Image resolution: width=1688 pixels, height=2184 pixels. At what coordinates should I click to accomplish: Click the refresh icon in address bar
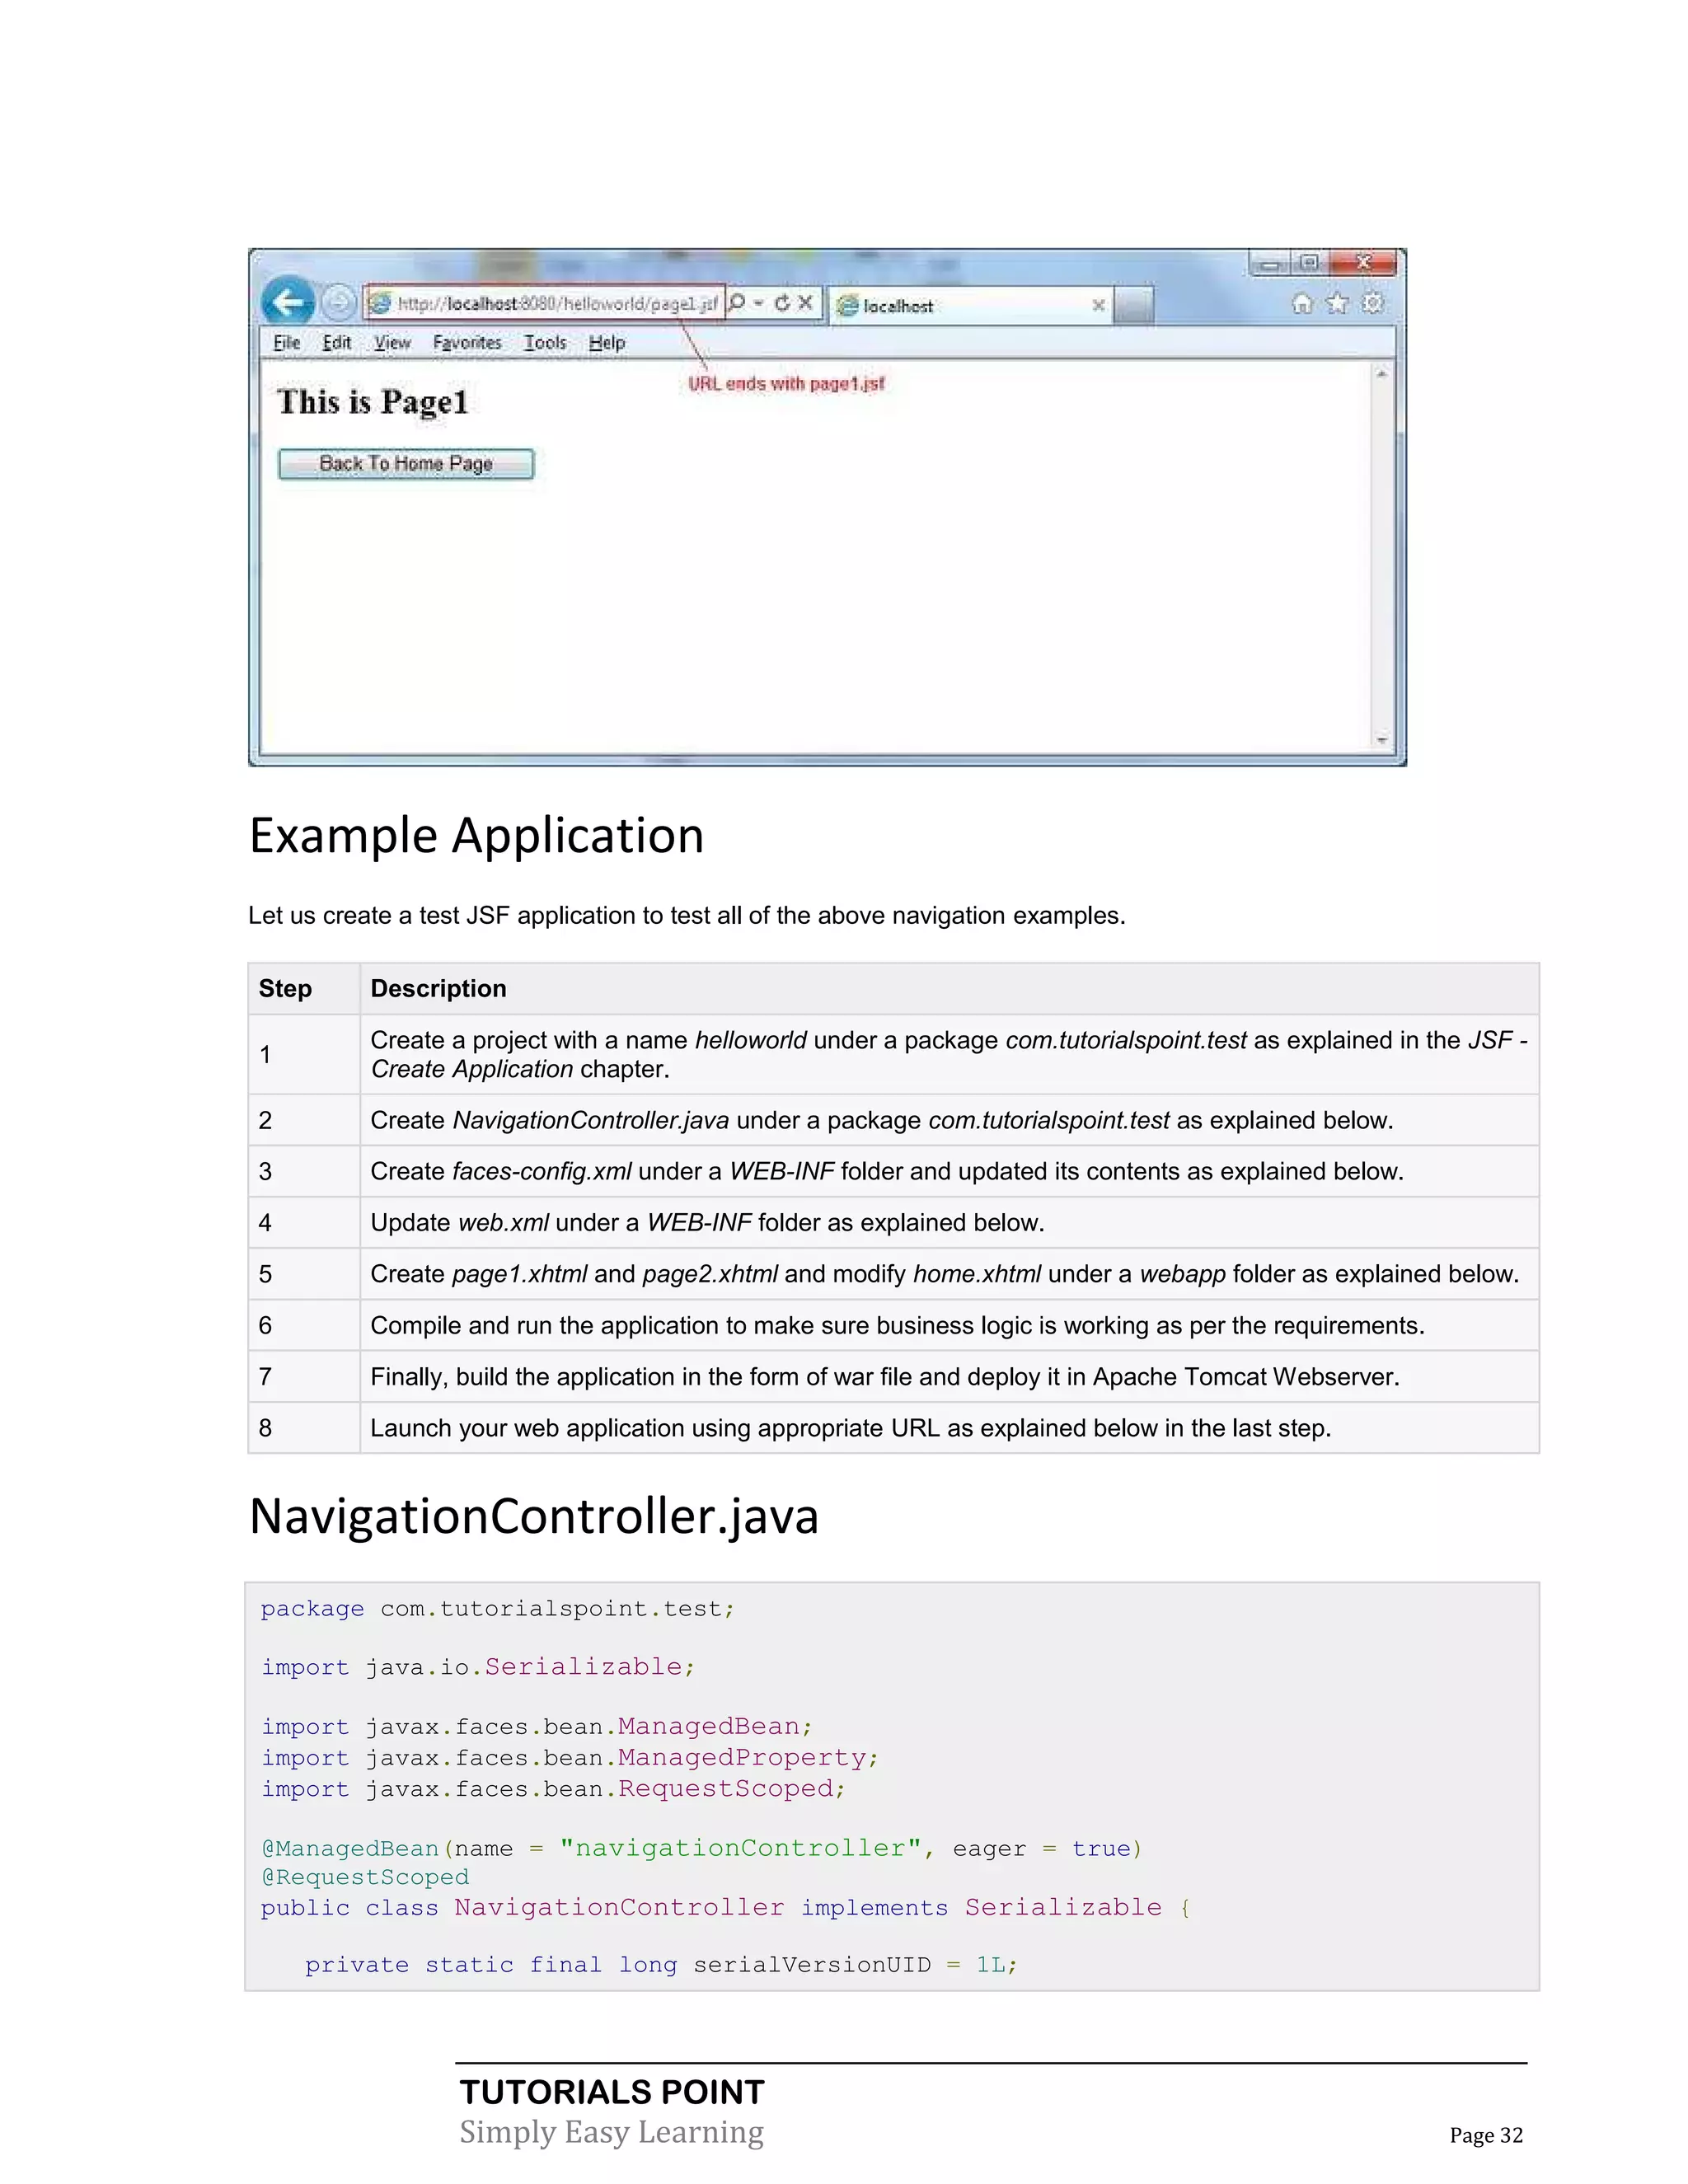[x=782, y=302]
